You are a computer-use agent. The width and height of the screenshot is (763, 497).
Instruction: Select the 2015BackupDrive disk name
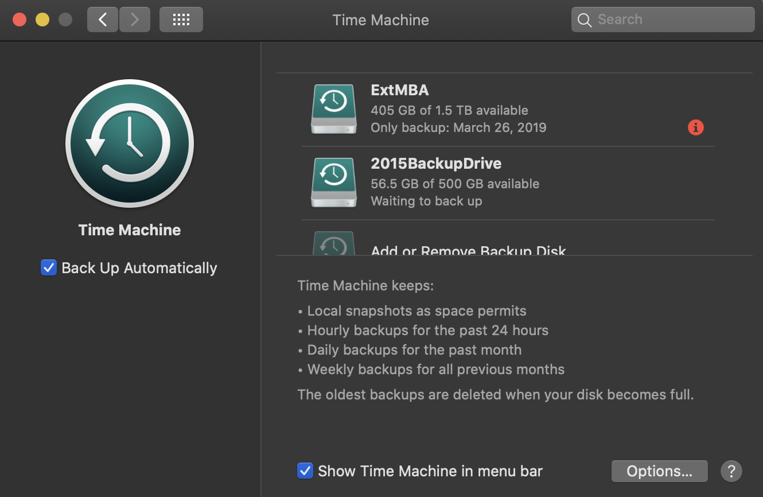[x=436, y=164]
